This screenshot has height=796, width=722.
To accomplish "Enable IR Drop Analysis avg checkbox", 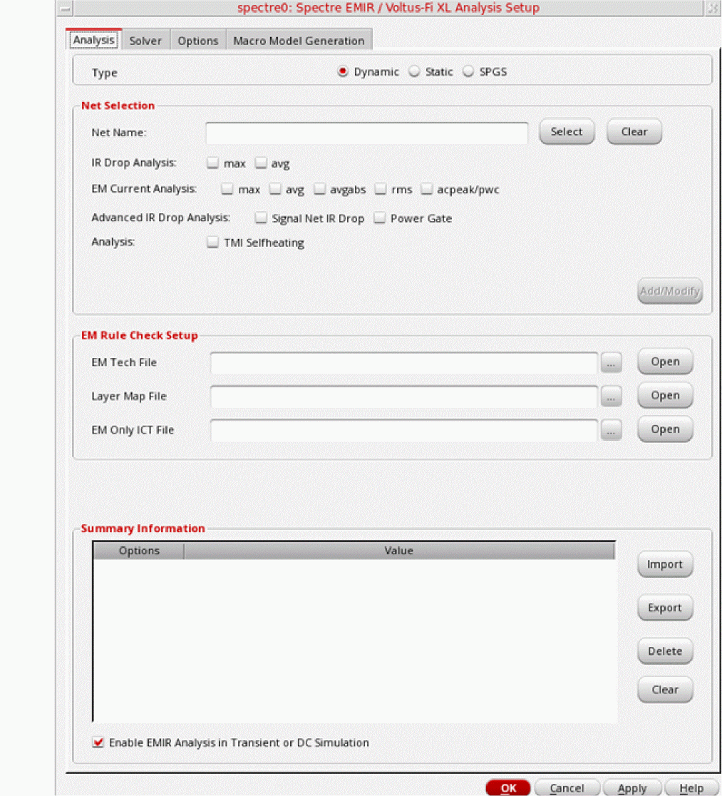I will tap(261, 163).
